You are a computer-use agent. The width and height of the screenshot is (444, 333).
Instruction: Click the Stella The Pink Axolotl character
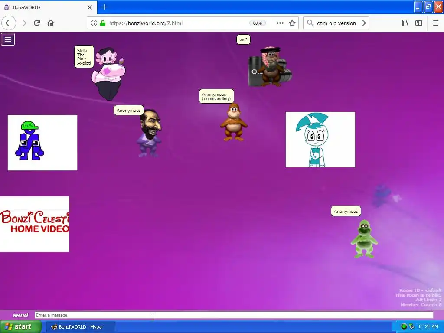(x=108, y=74)
